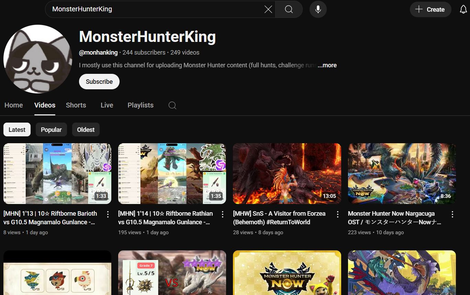The height and width of the screenshot is (295, 470).
Task: Clear the search box text
Action: (268, 9)
